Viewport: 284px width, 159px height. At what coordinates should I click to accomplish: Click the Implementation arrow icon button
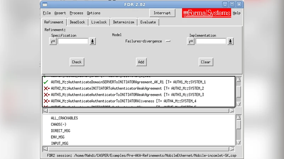pos(191,41)
